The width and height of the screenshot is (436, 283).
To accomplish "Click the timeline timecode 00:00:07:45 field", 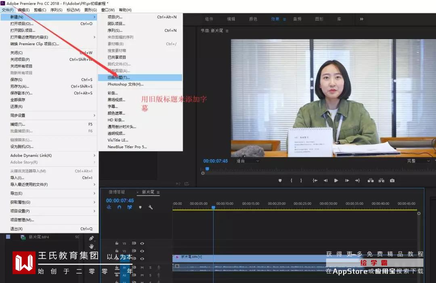I will coord(120,200).
